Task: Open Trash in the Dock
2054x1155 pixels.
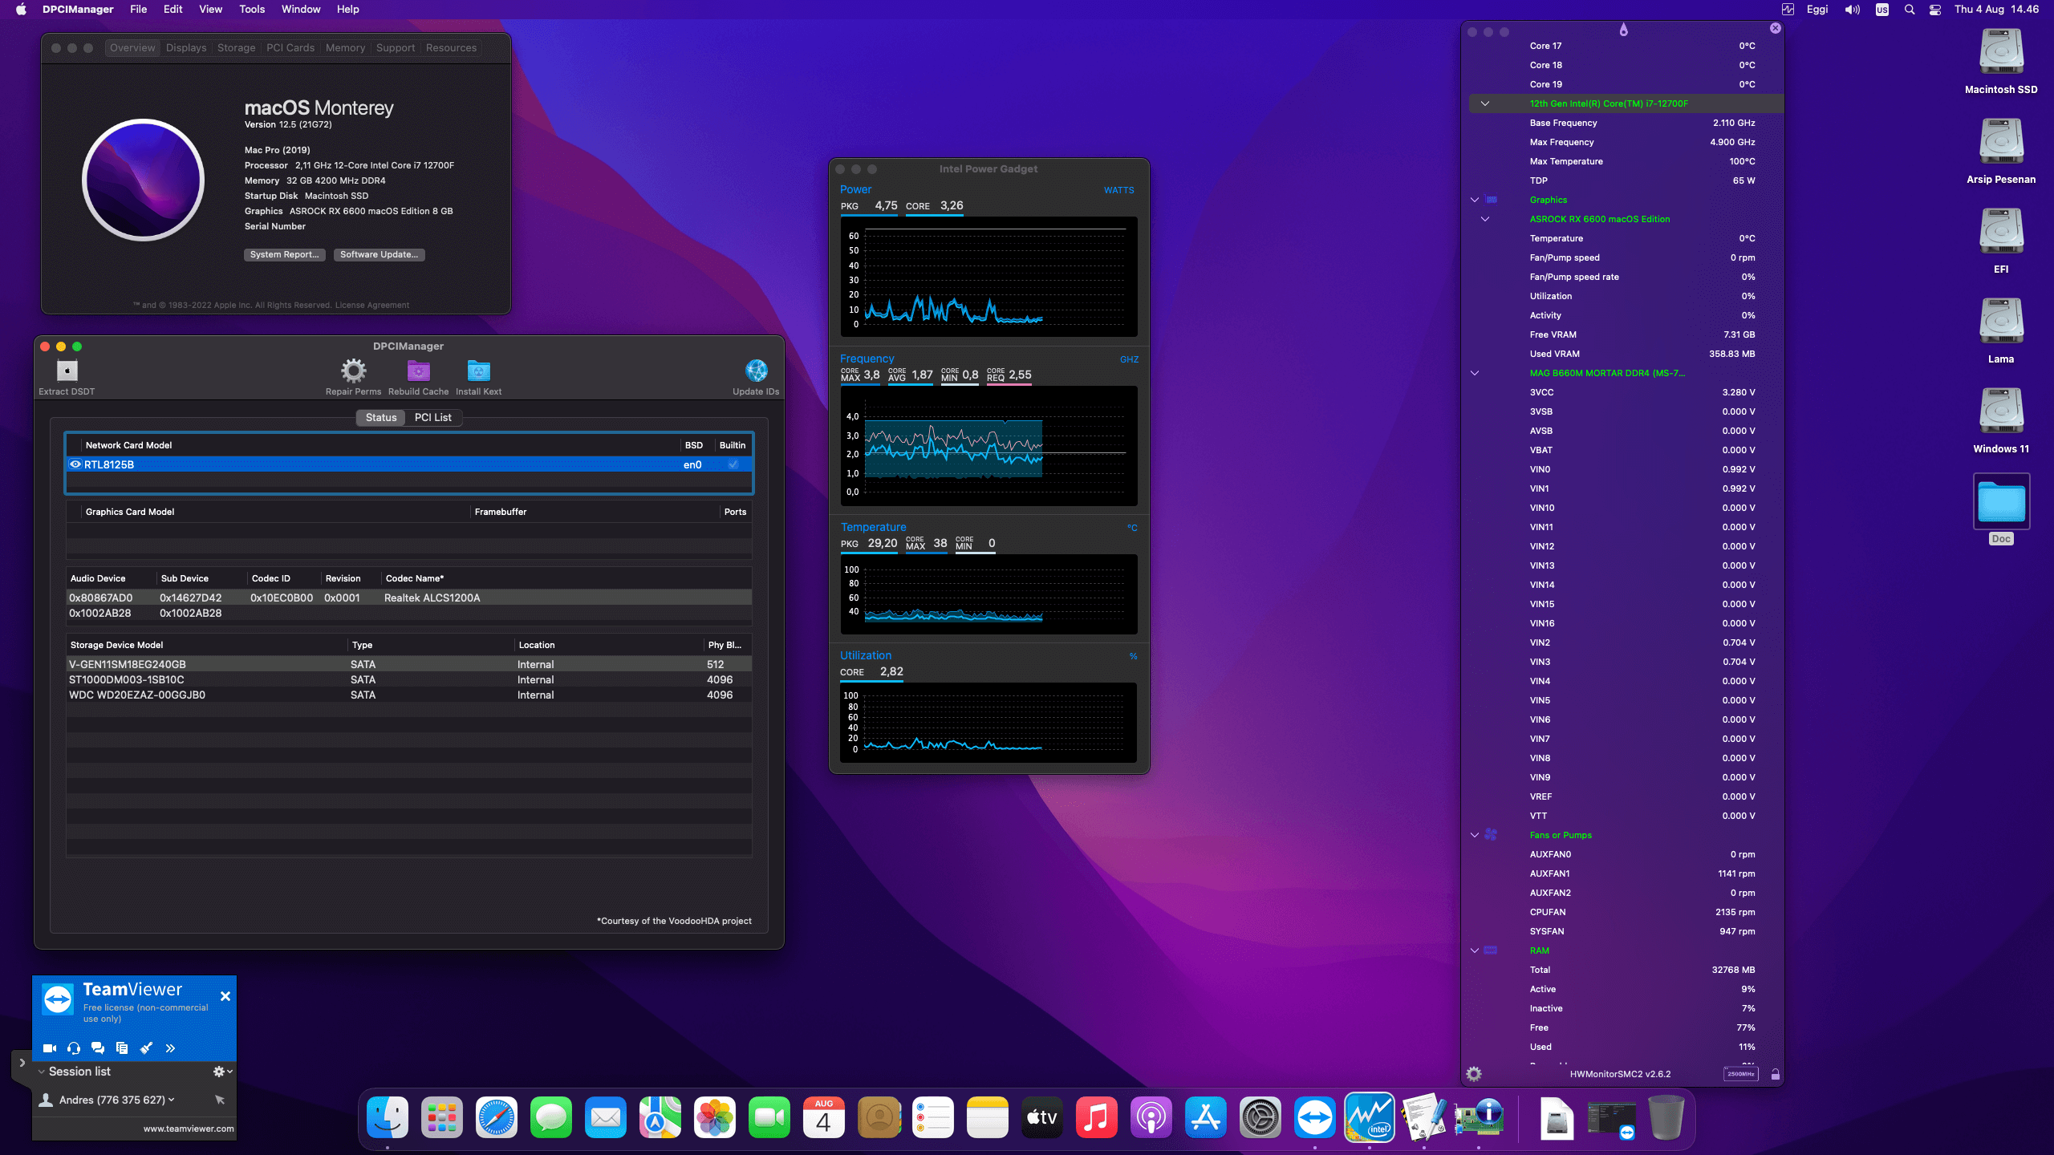Action: 1666,1117
